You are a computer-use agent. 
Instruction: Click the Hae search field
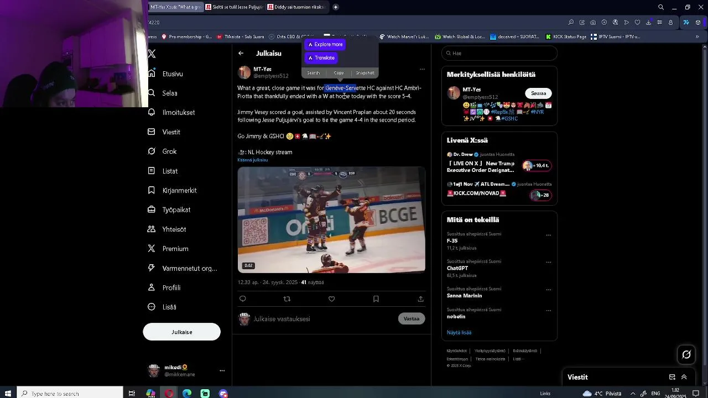click(x=499, y=53)
